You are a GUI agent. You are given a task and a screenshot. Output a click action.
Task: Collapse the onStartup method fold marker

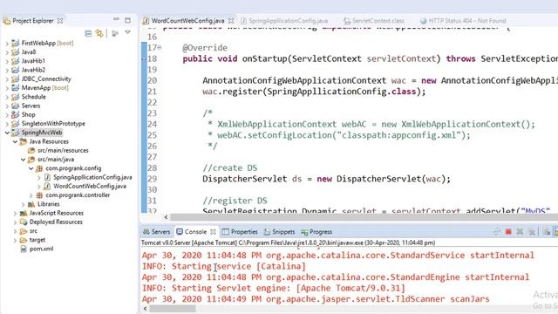tap(160, 47)
